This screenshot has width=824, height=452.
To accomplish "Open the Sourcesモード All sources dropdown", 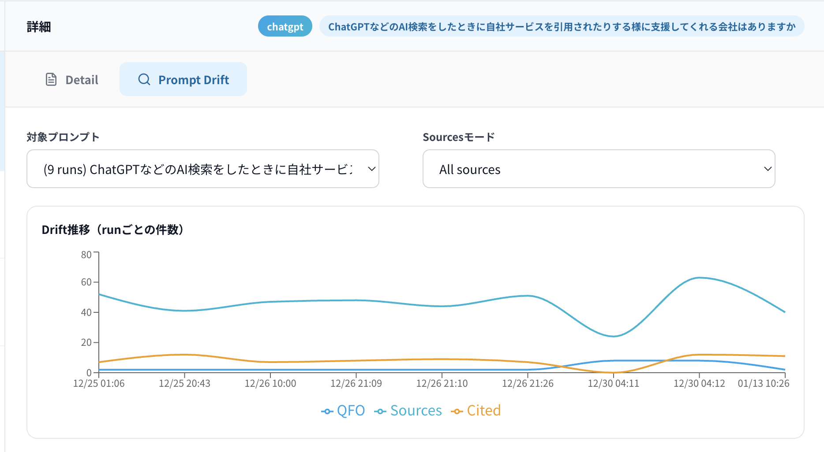I will [x=599, y=169].
